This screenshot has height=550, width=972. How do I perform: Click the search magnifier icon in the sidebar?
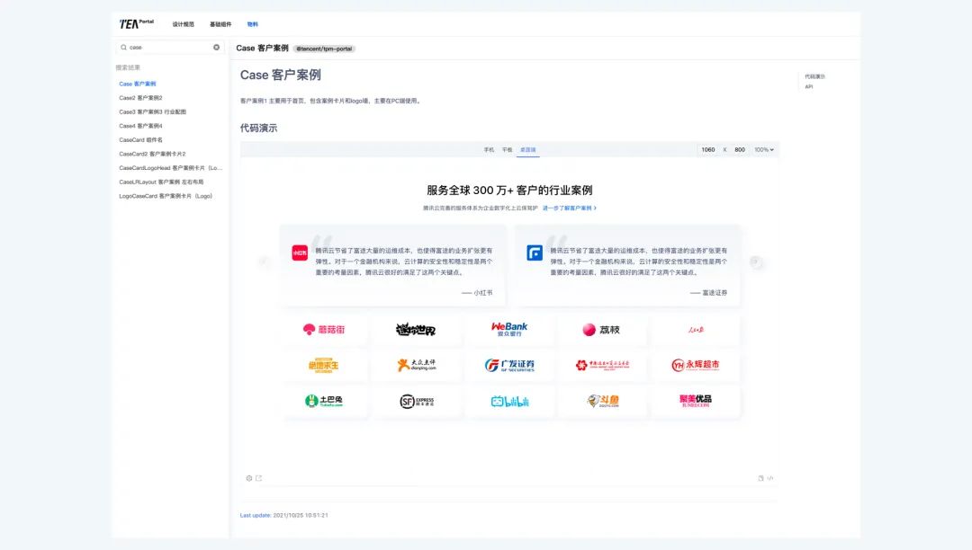click(x=124, y=47)
